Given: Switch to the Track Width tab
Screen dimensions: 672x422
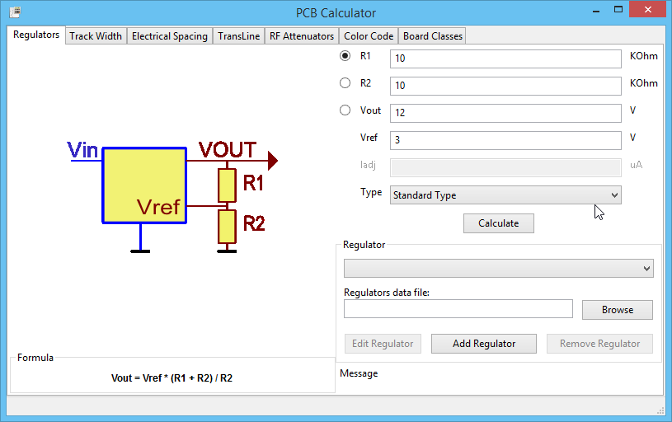Looking at the screenshot, I should point(96,36).
